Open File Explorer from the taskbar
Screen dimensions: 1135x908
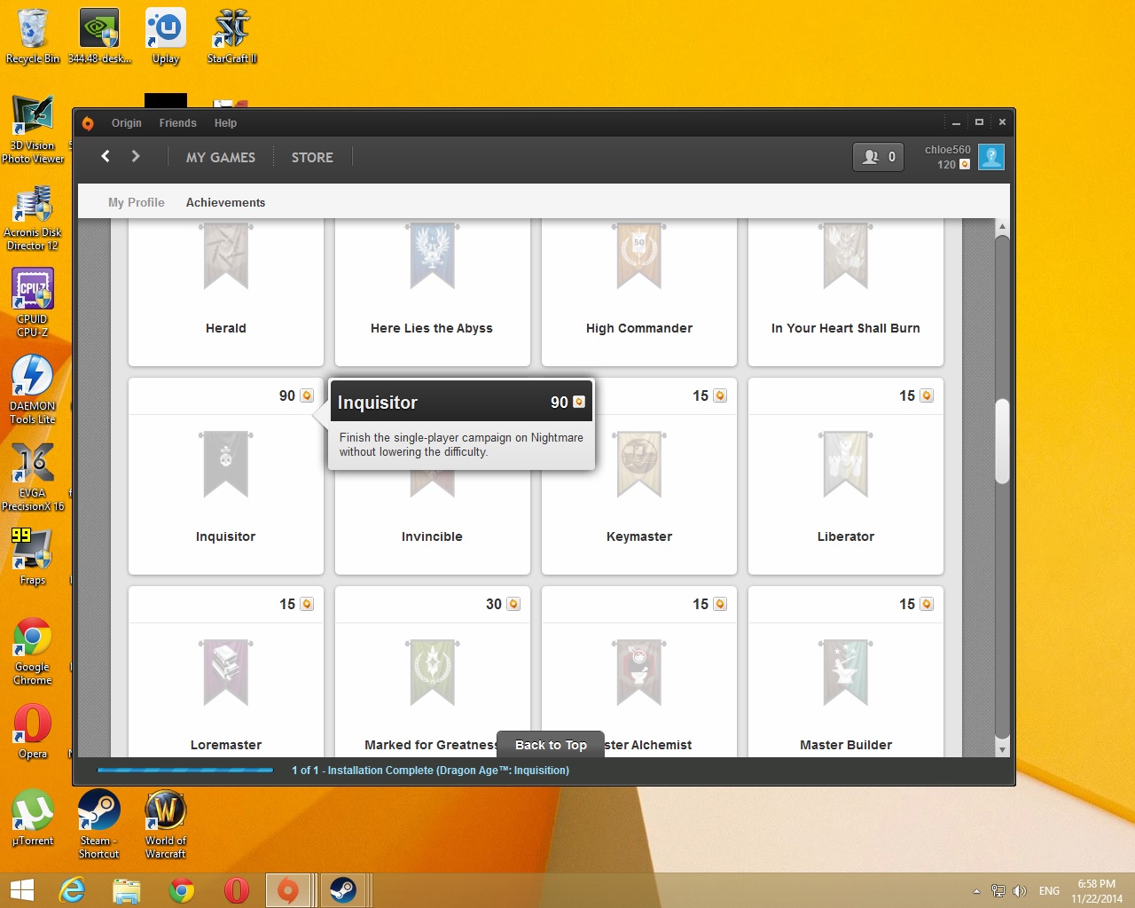click(127, 889)
